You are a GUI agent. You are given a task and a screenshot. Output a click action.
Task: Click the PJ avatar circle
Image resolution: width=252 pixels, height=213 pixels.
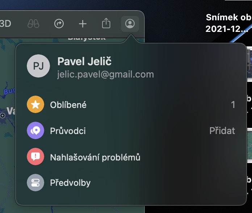pos(38,66)
